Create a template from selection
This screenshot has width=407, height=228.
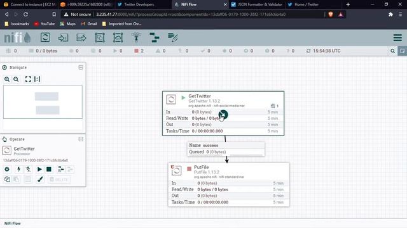pyautogui.click(x=61, y=169)
